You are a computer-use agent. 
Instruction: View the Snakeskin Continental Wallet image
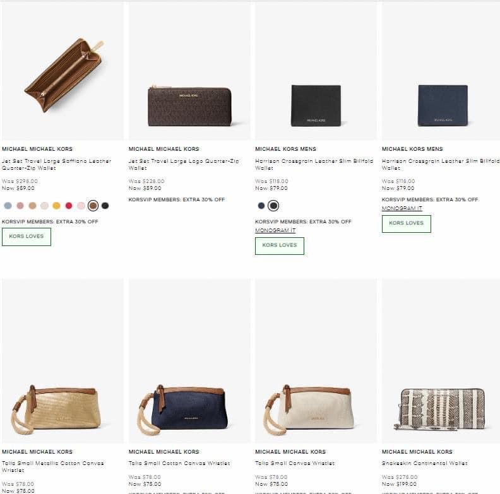442,408
